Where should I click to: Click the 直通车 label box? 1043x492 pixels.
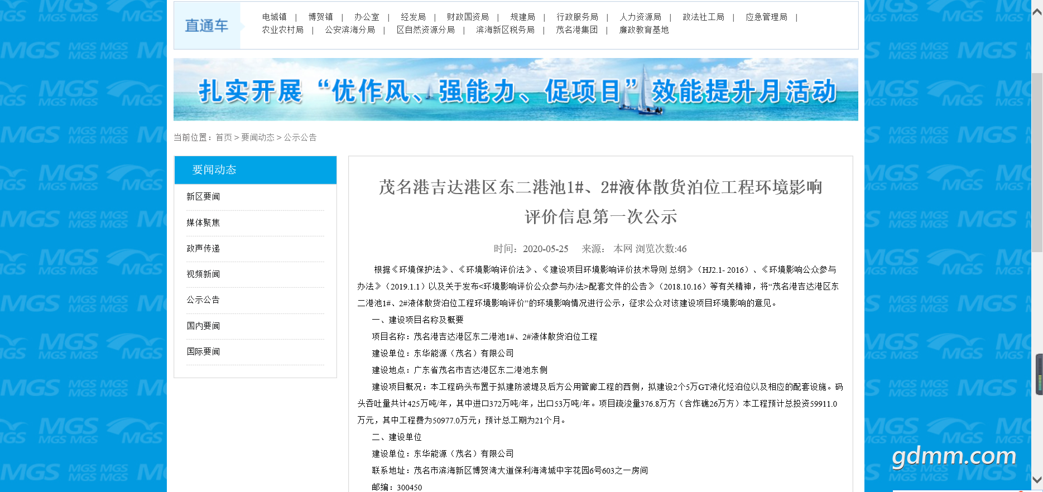coord(207,26)
